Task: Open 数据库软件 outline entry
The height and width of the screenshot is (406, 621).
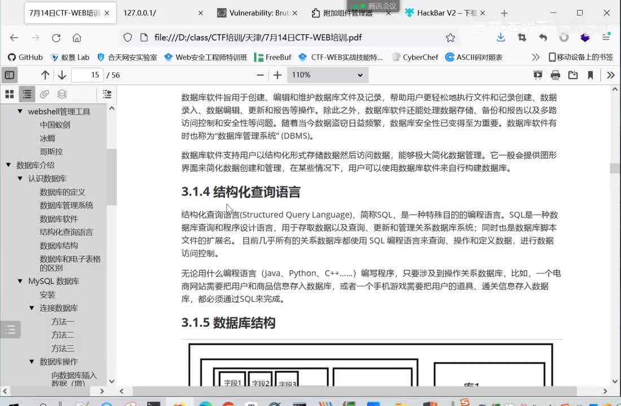Action: tap(59, 219)
